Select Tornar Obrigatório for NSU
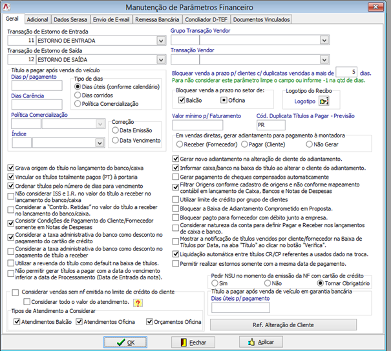 coord(320,283)
